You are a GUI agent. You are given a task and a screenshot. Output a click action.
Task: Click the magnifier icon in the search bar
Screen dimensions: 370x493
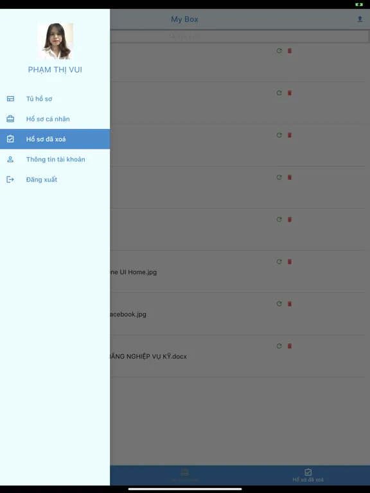[172, 36]
